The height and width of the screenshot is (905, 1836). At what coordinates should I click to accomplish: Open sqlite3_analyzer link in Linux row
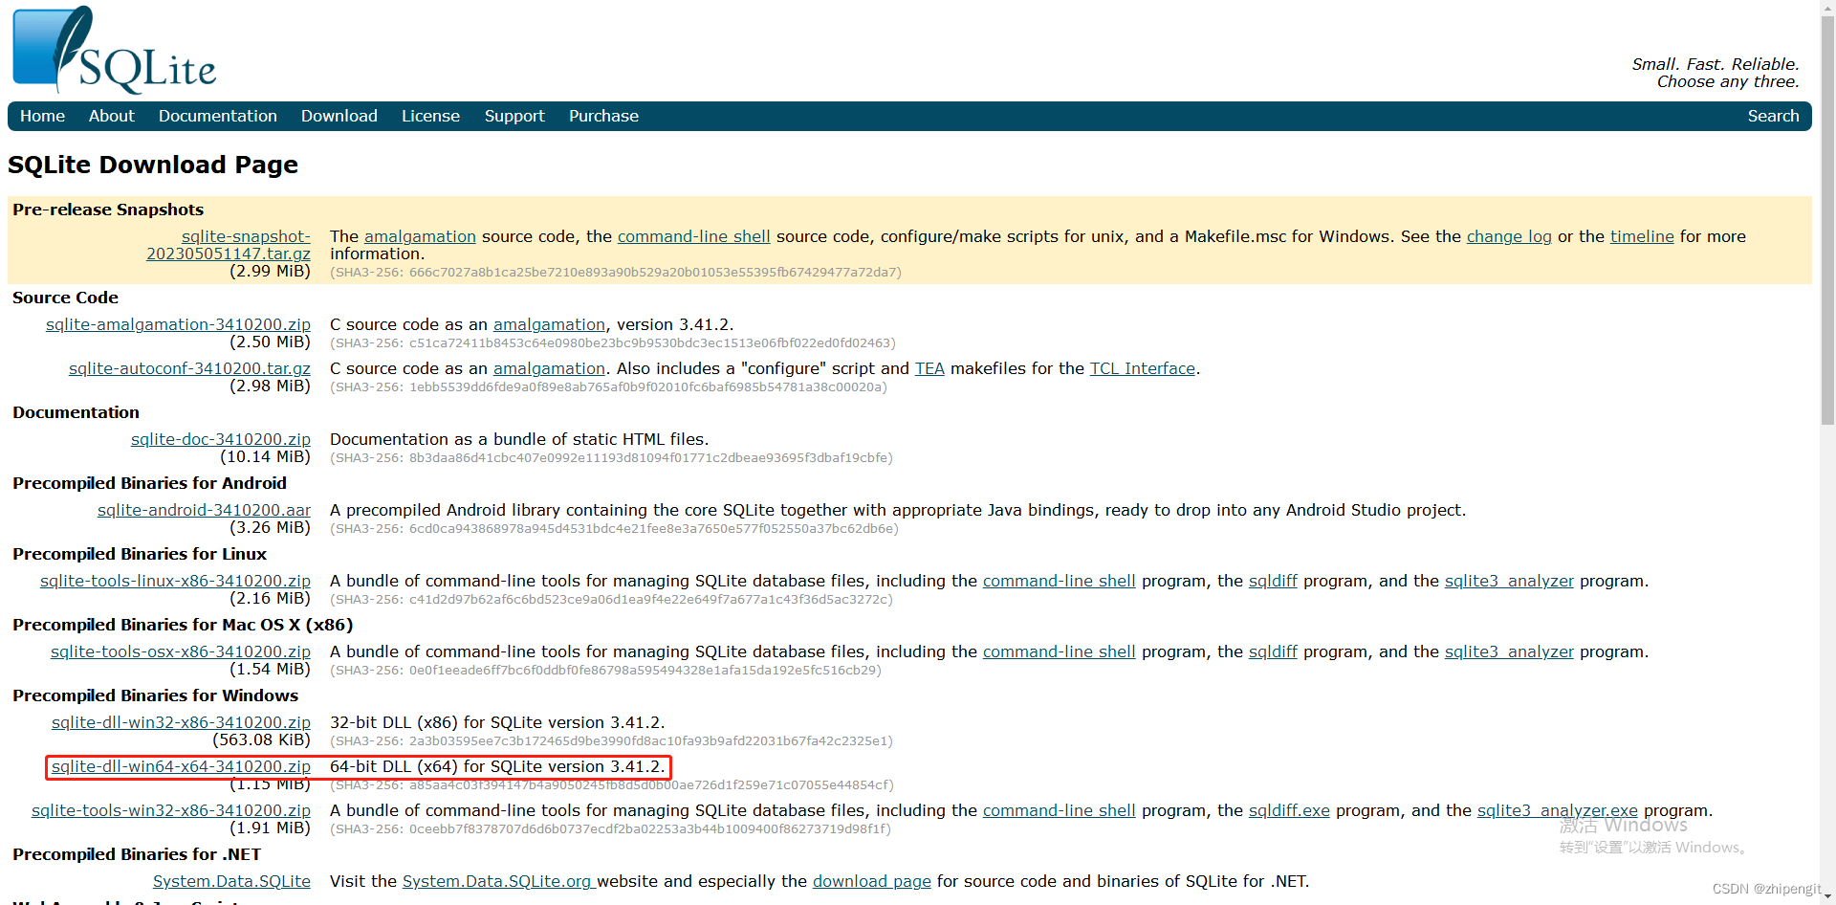[1509, 581]
